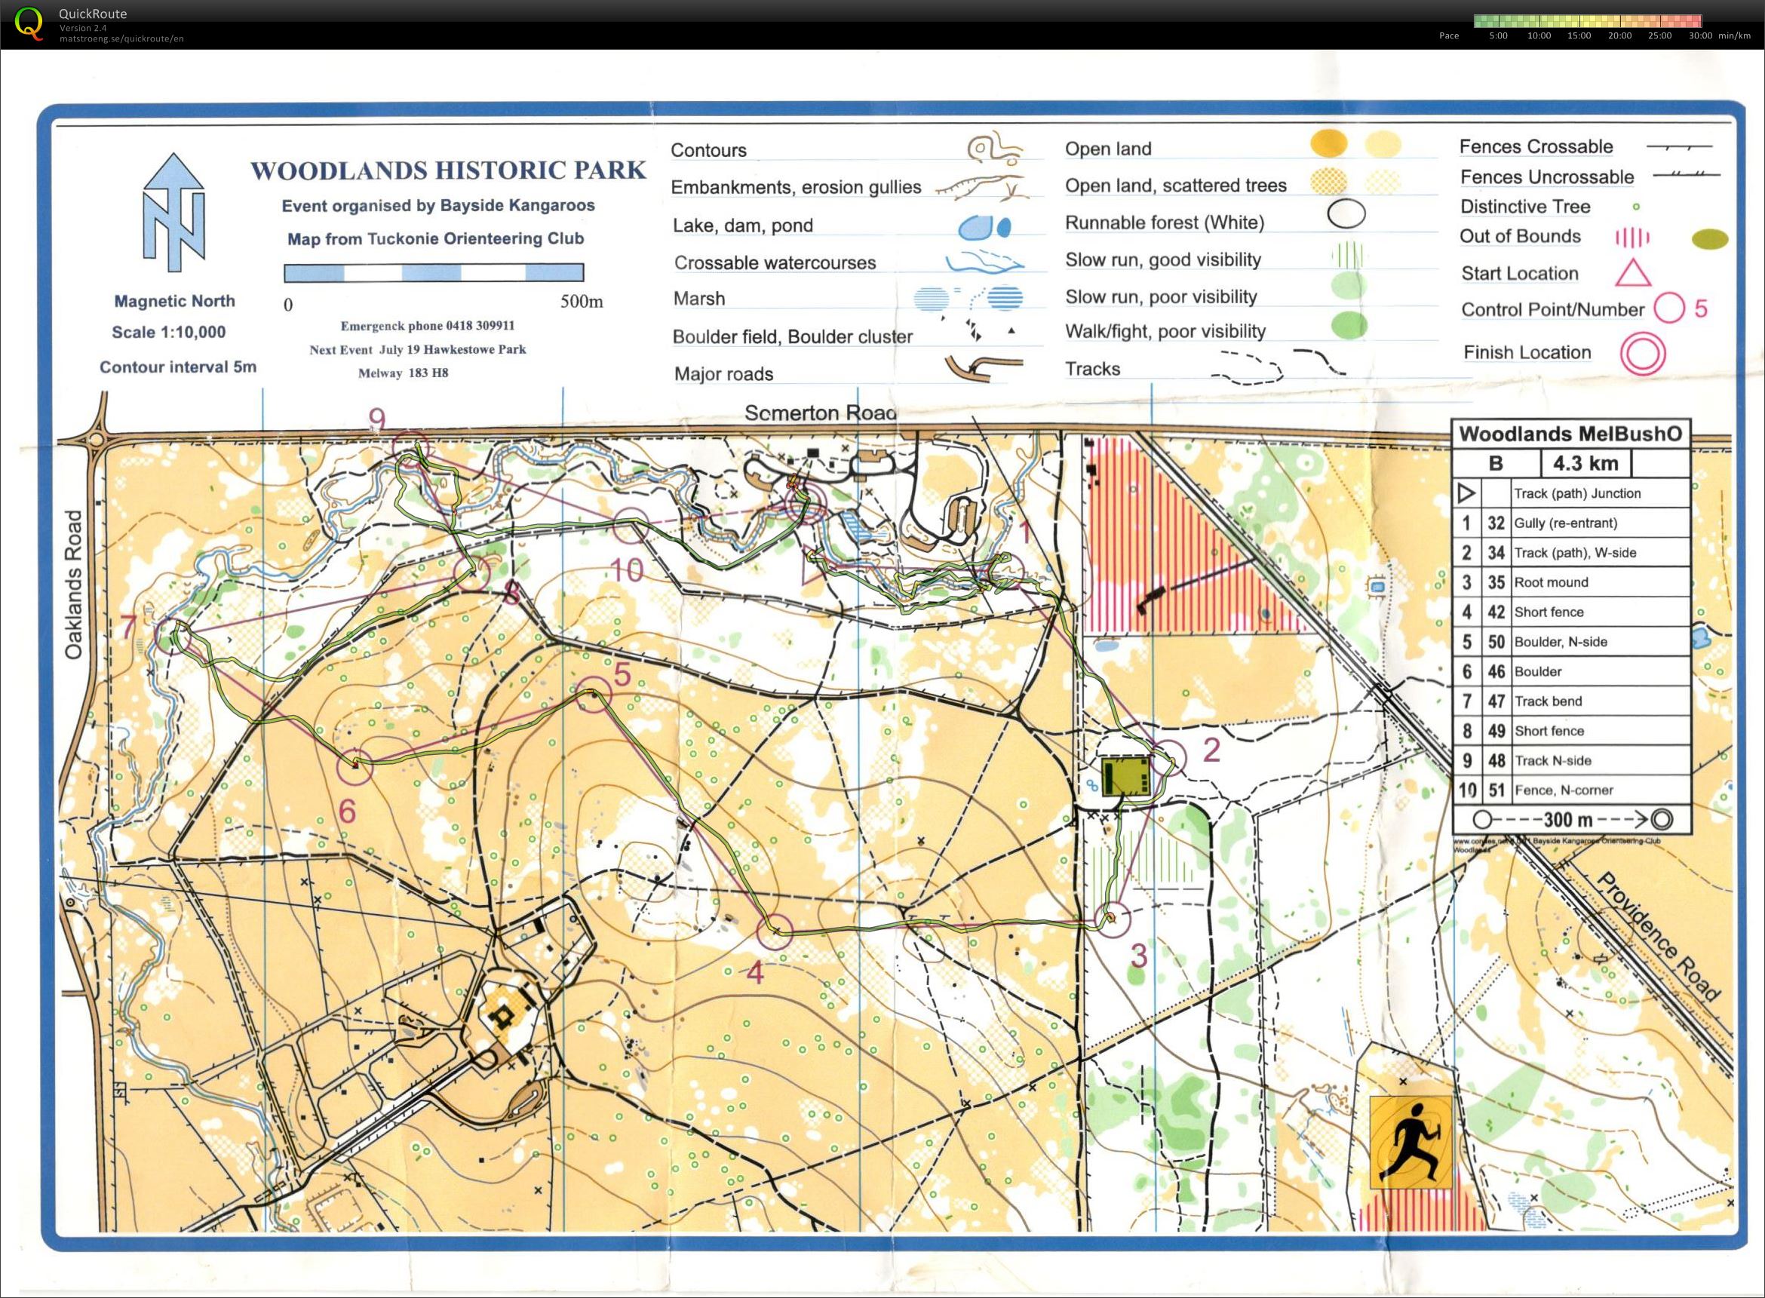Click the Distinctive Tree green dot symbol
The image size is (1765, 1298).
(1636, 207)
